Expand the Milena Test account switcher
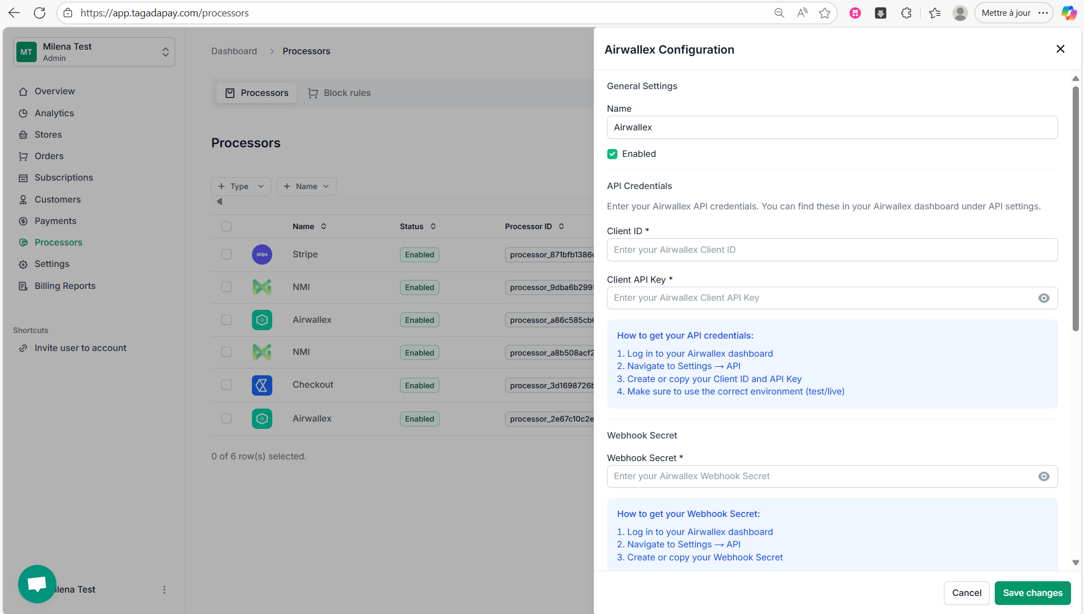Image resolution: width=1084 pixels, height=614 pixels. pyautogui.click(x=94, y=52)
